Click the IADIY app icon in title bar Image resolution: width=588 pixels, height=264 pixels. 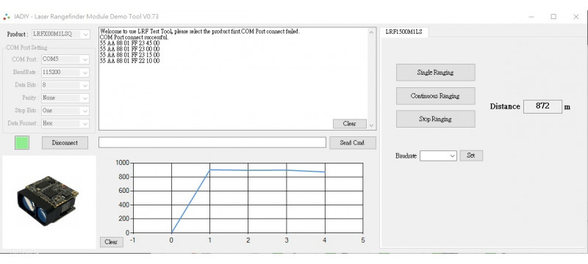click(x=7, y=17)
